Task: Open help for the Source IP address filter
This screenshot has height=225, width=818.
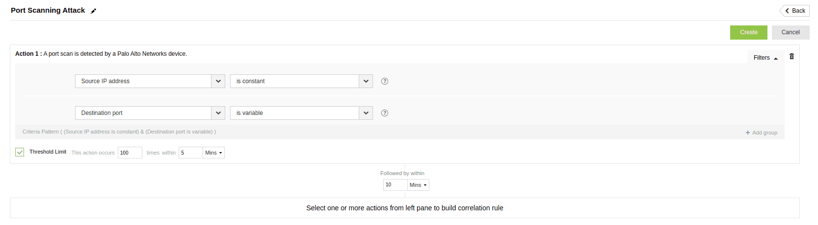Action: 385,81
